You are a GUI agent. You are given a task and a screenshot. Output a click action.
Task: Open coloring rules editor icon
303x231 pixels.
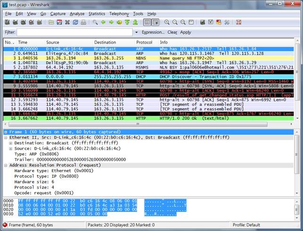[219, 23]
